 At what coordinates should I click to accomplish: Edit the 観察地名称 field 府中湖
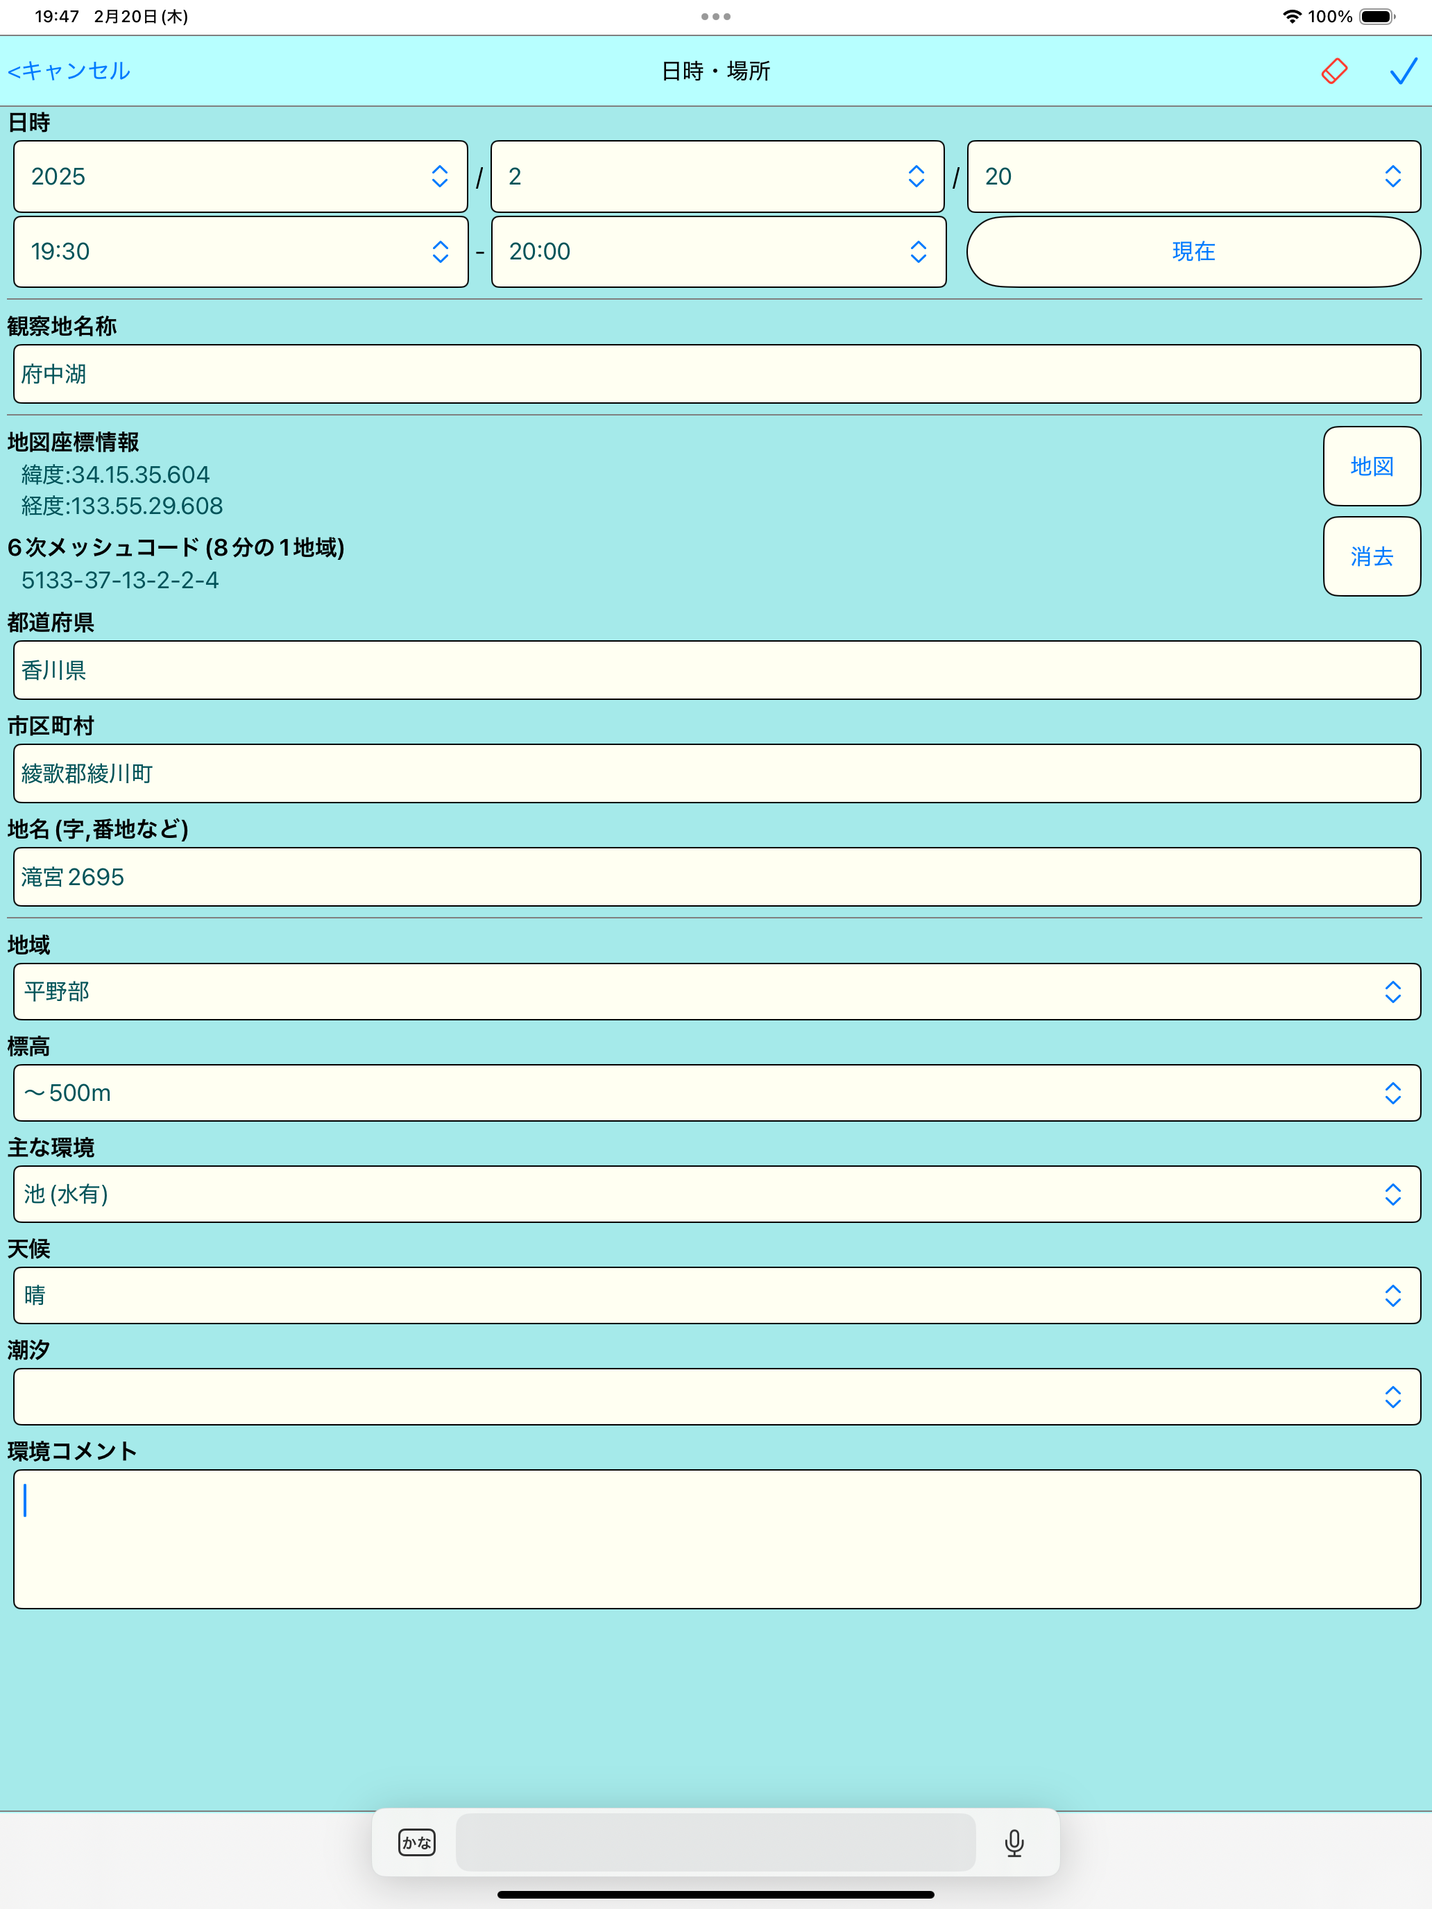(717, 374)
